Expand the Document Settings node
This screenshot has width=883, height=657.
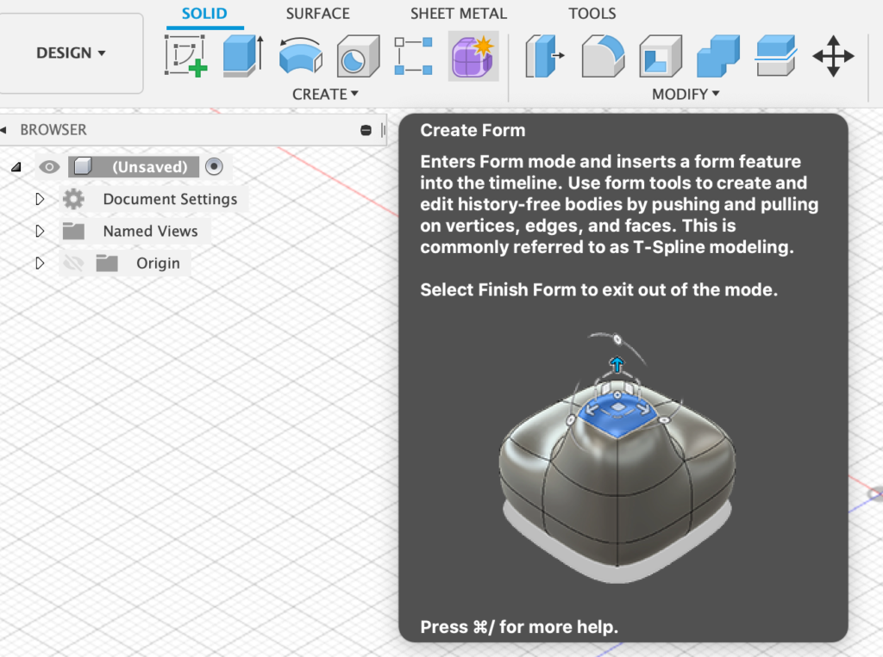pyautogui.click(x=39, y=200)
